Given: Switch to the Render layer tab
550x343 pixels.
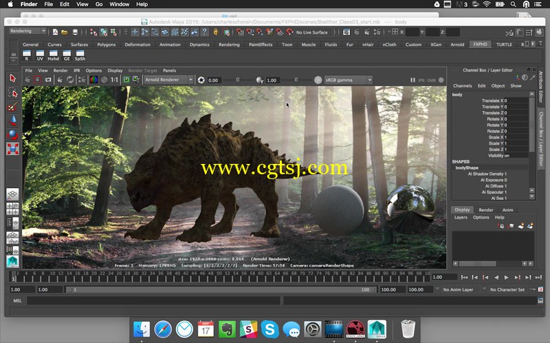Looking at the screenshot, I should pyautogui.click(x=486, y=210).
